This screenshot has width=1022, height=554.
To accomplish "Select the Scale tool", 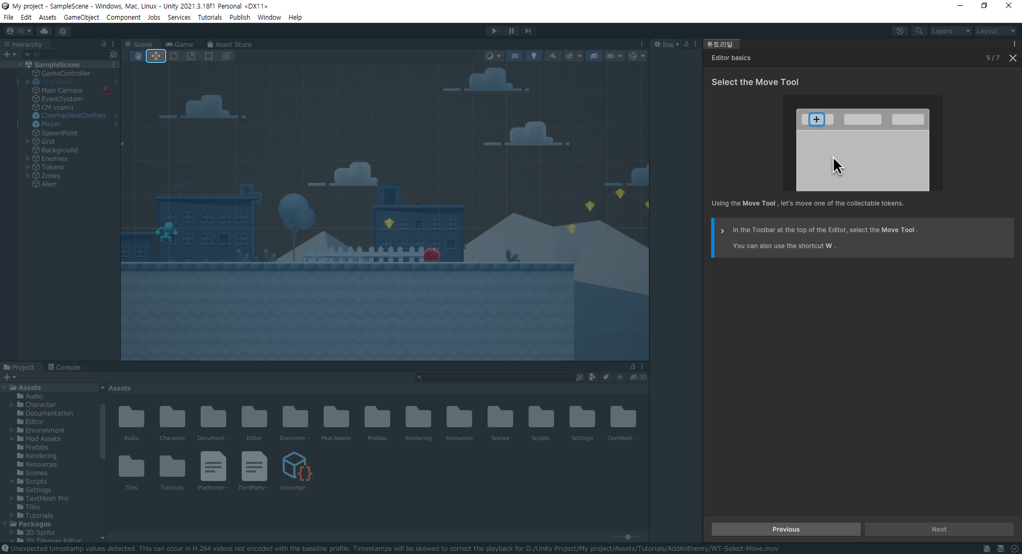I will (191, 56).
